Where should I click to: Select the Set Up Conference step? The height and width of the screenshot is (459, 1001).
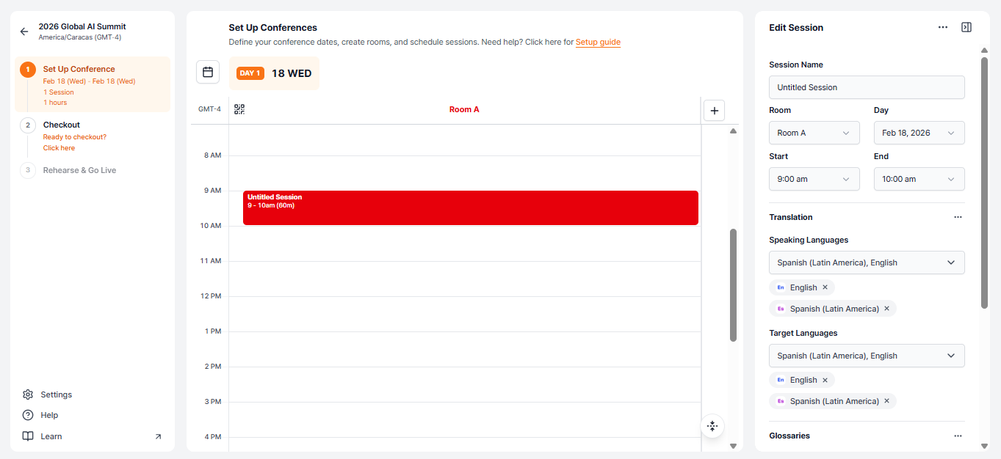(x=93, y=84)
